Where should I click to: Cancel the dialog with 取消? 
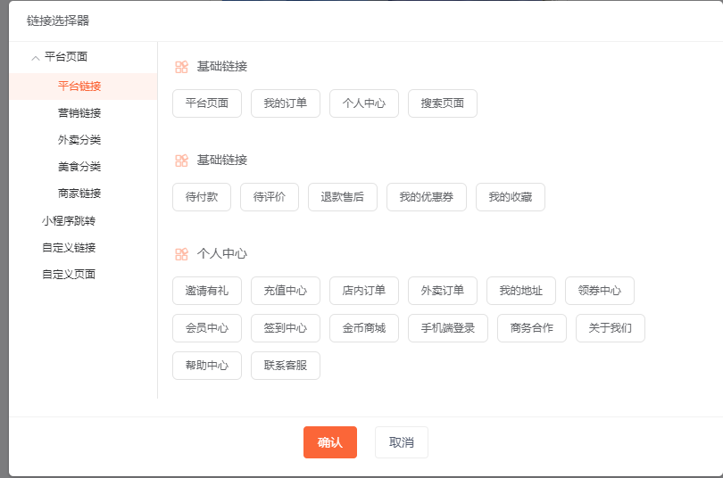pos(402,442)
